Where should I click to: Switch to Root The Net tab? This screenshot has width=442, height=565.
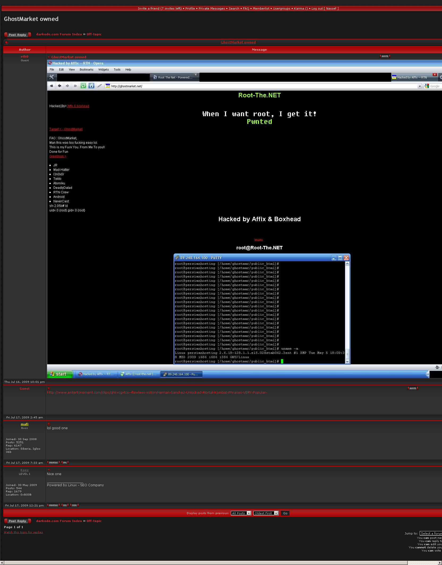pyautogui.click(x=175, y=77)
